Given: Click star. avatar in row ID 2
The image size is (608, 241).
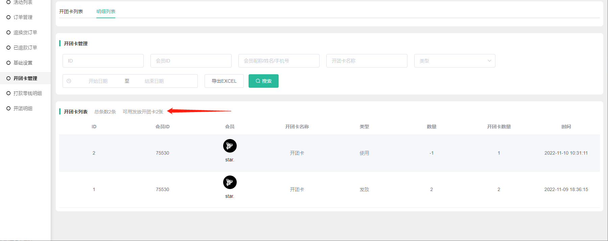Looking at the screenshot, I should tap(230, 146).
